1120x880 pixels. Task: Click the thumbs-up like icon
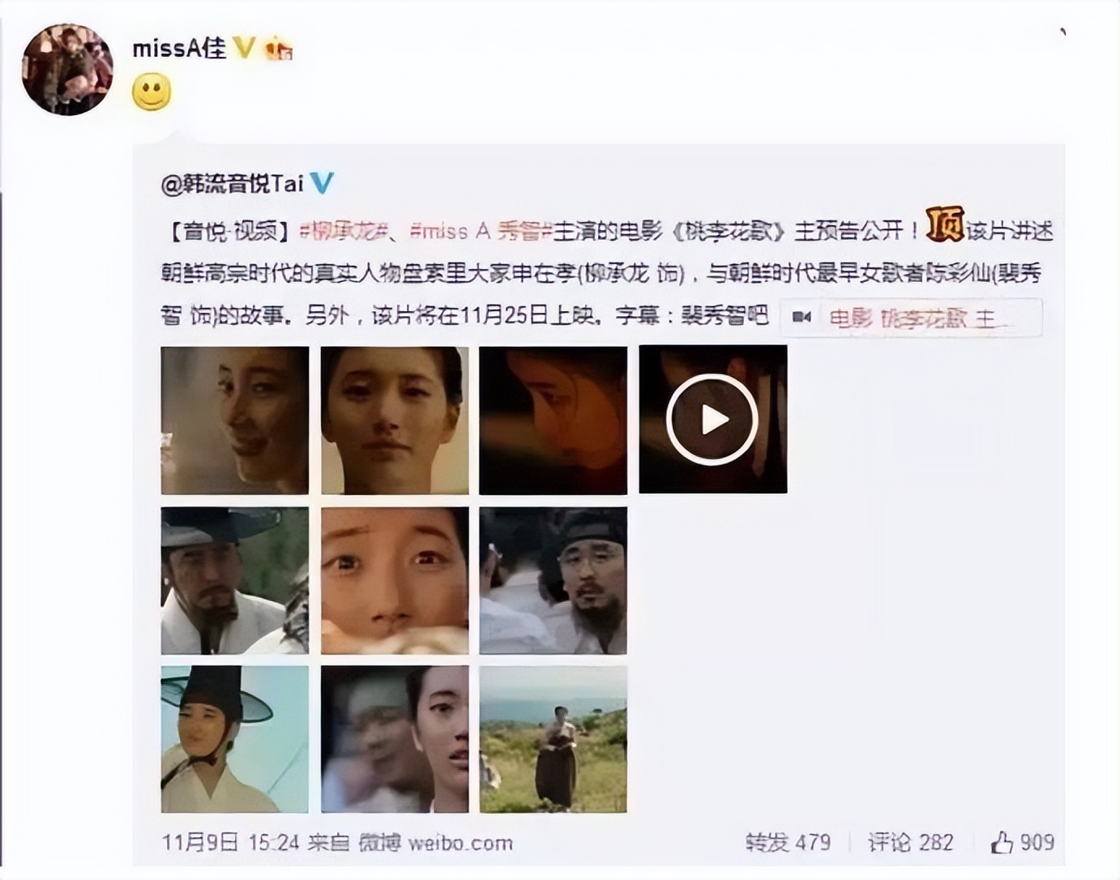[1002, 843]
